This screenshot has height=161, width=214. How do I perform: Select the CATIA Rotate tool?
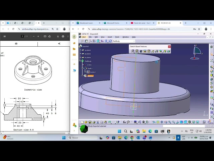166,122
